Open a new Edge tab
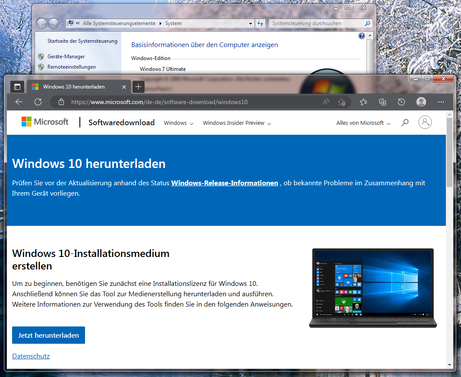The width and height of the screenshot is (461, 377). pyautogui.click(x=138, y=87)
